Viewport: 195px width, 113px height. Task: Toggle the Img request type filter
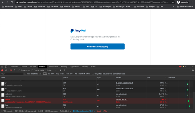click(x=57, y=74)
